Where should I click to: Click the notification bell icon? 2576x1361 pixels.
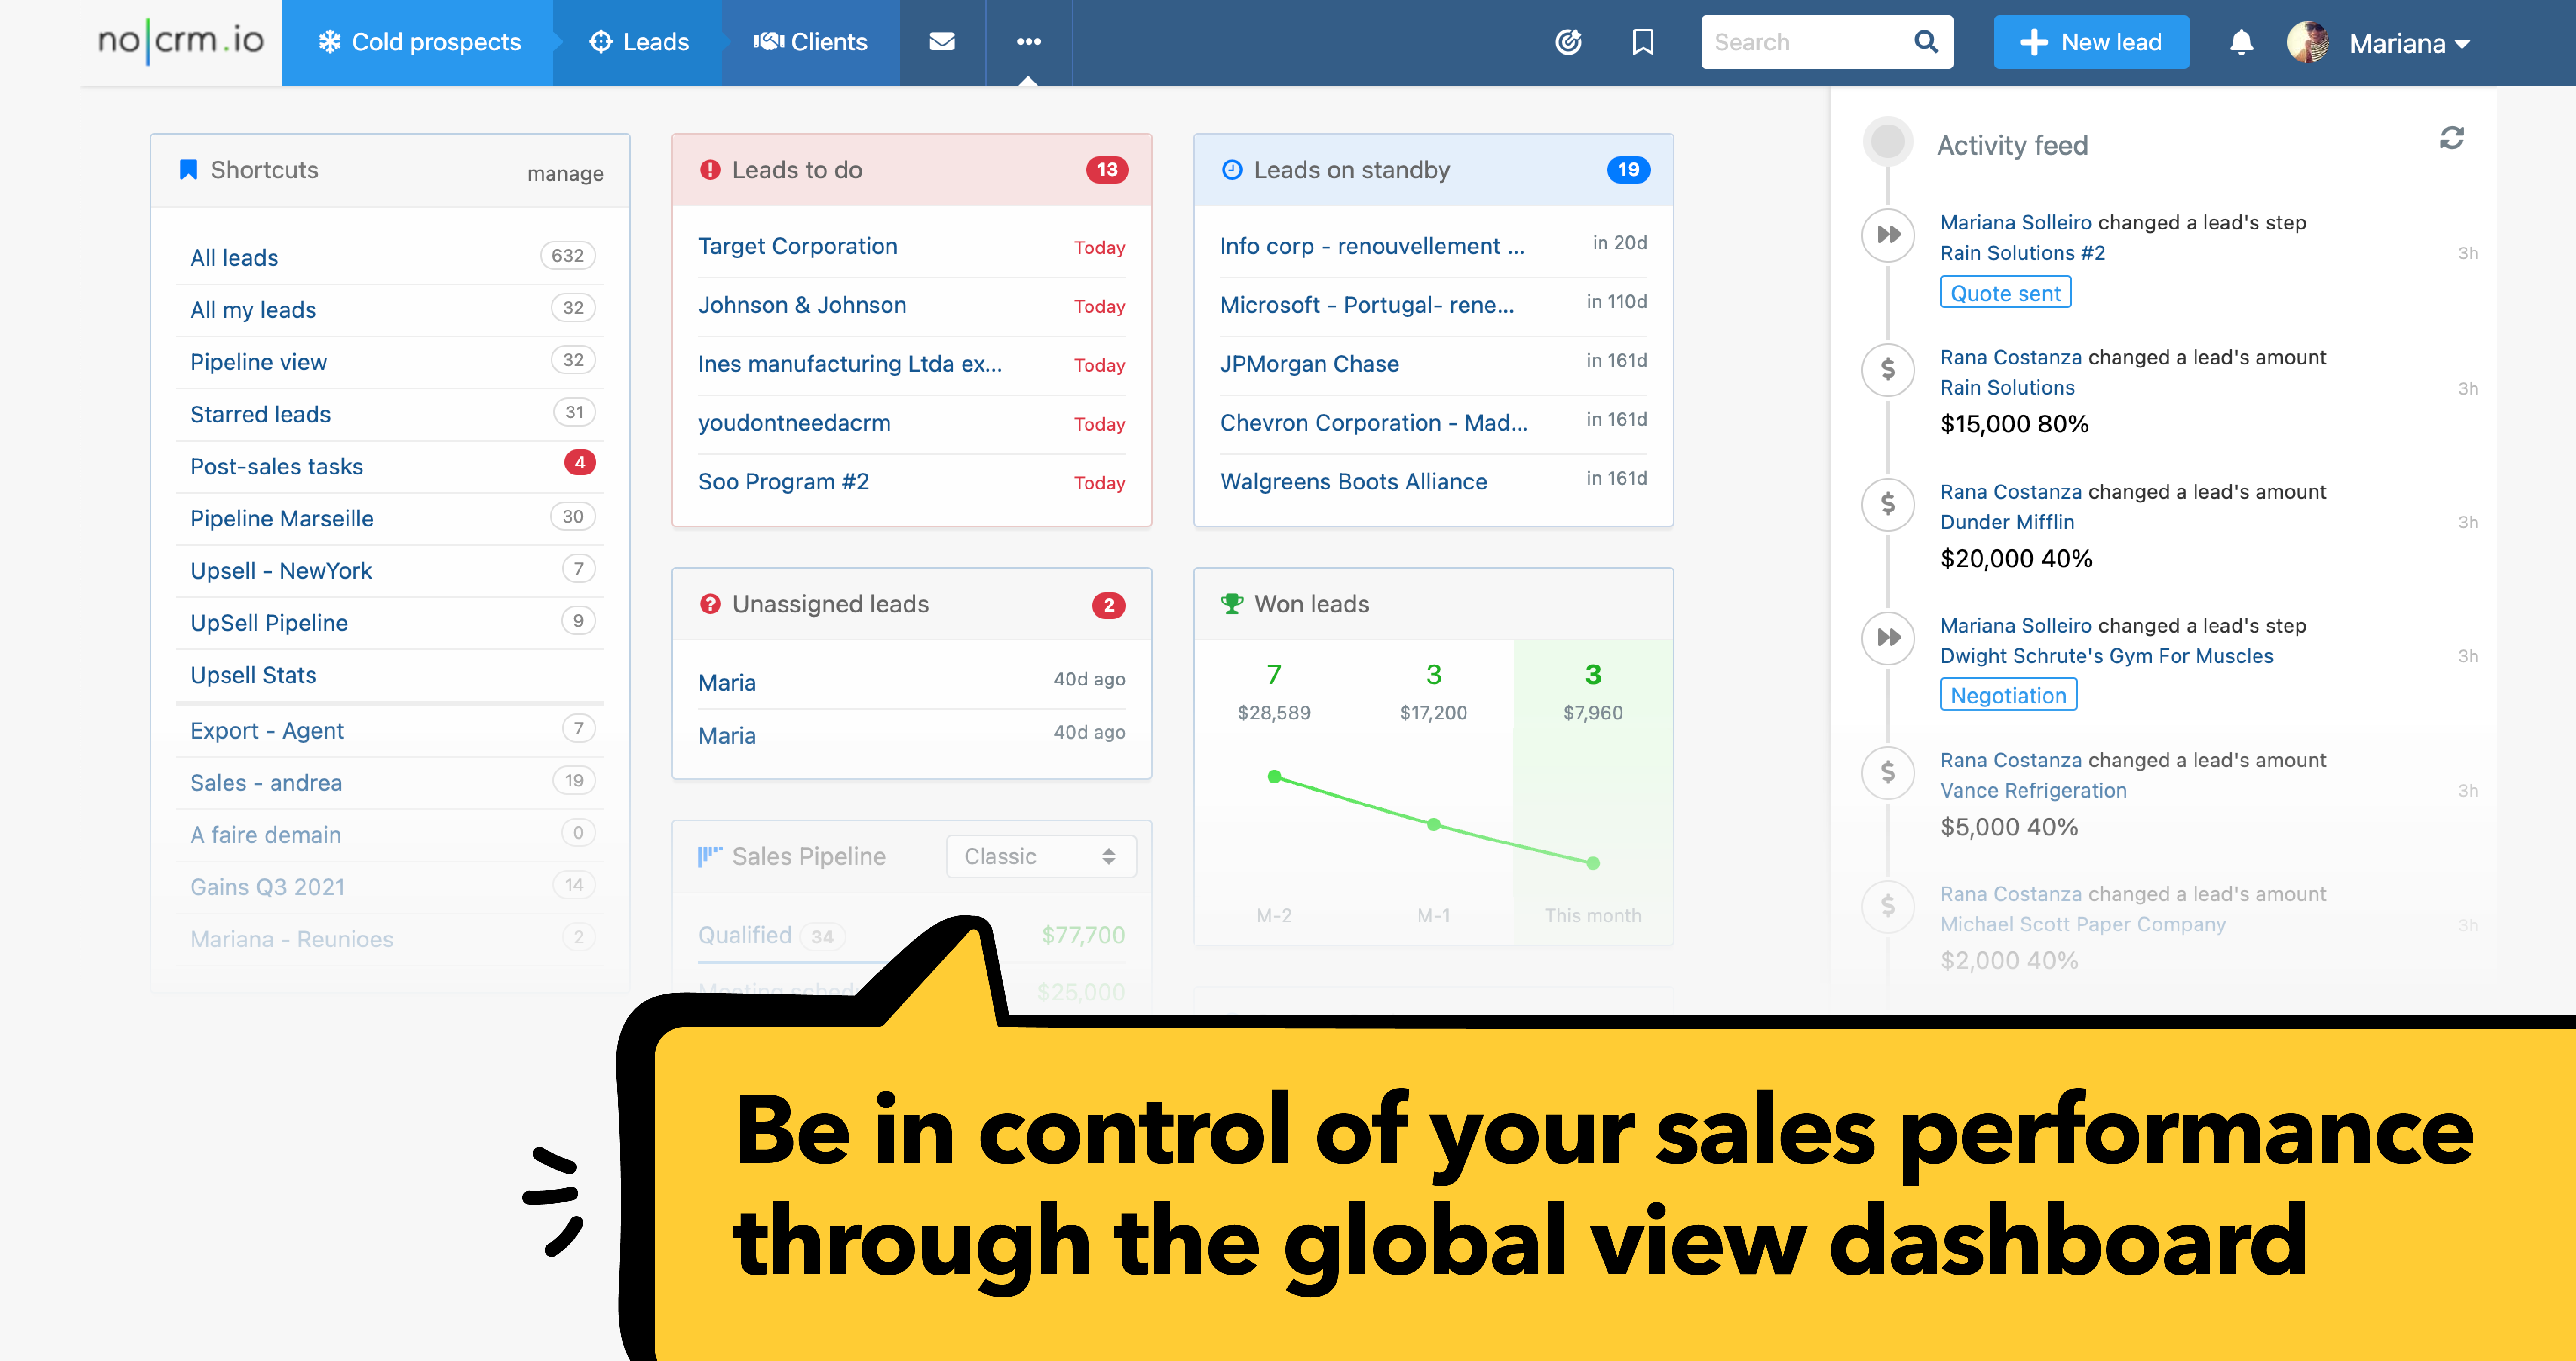point(2241,42)
